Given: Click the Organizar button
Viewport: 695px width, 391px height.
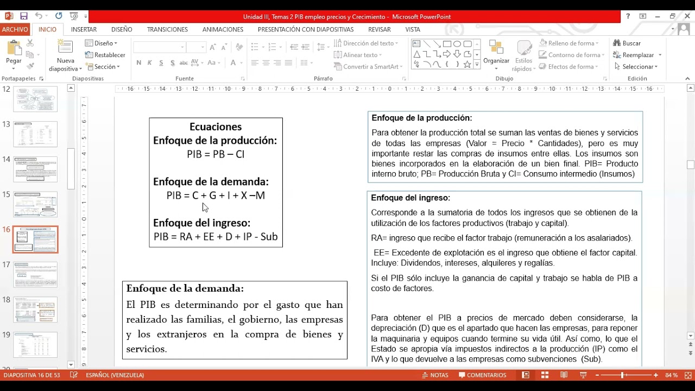Looking at the screenshot, I should click(x=496, y=55).
